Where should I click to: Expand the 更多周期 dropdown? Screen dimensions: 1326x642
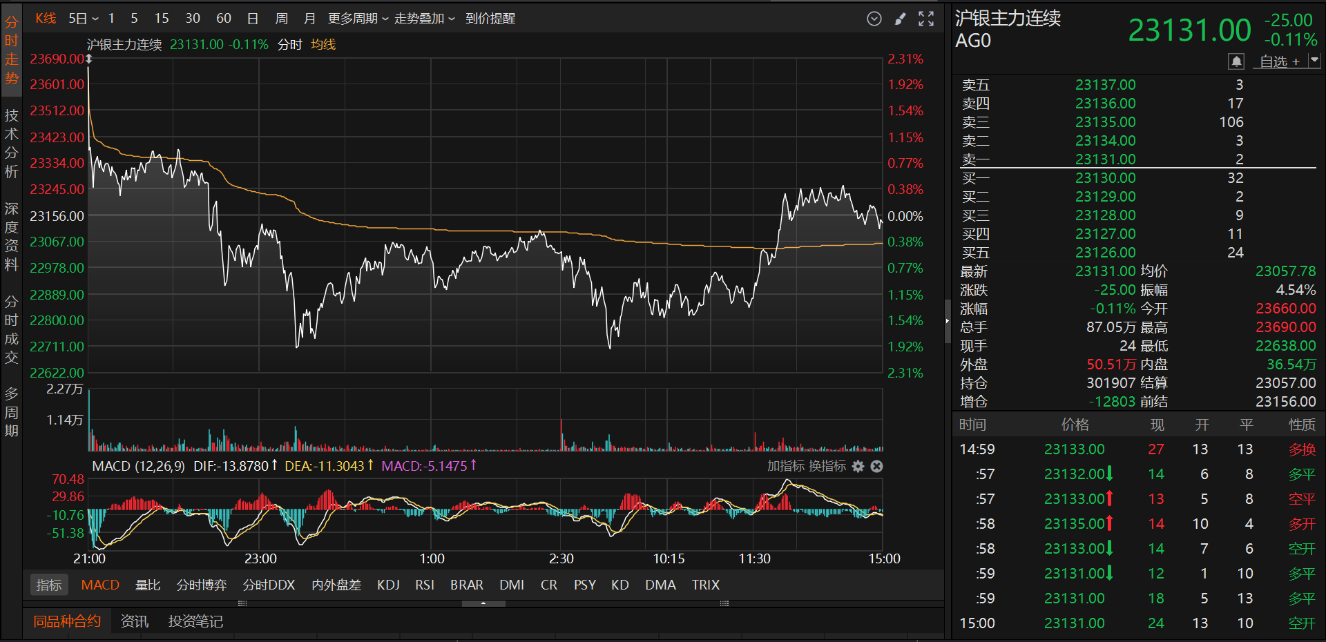click(358, 19)
